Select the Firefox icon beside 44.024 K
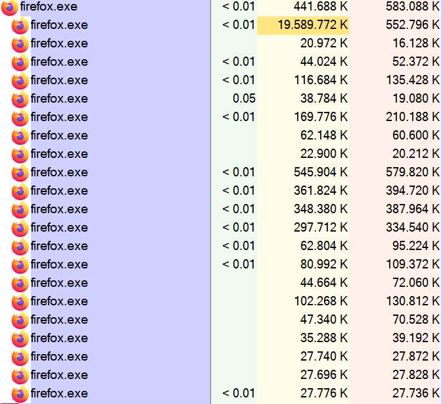The width and height of the screenshot is (443, 404). [20, 63]
